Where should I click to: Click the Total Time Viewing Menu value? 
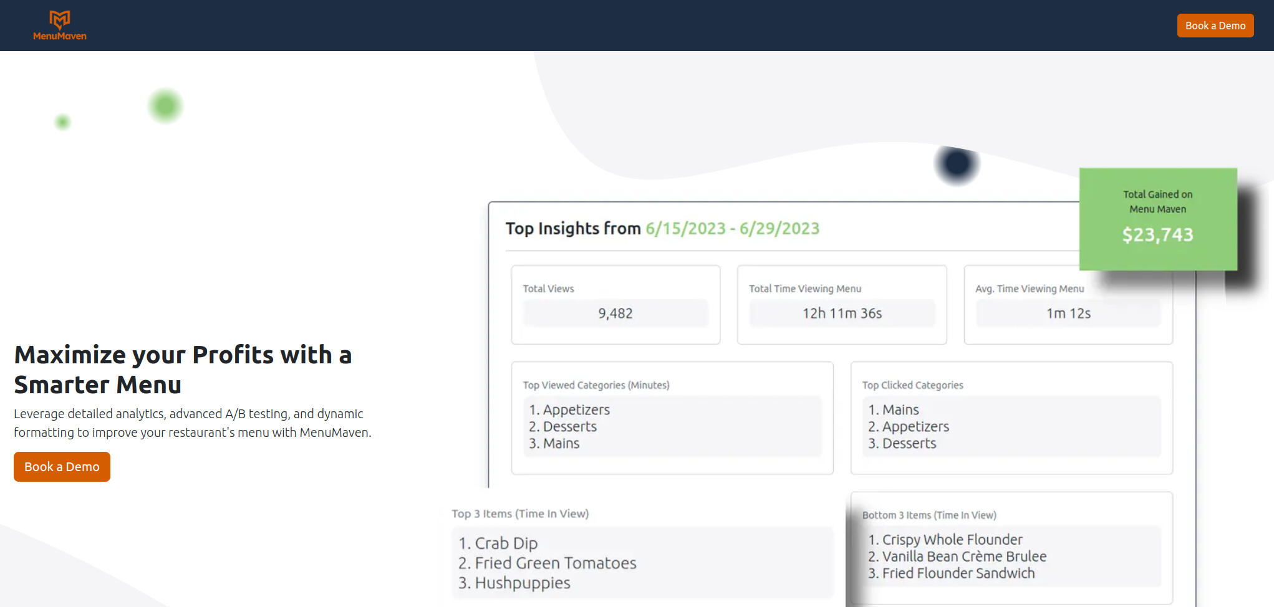(841, 313)
